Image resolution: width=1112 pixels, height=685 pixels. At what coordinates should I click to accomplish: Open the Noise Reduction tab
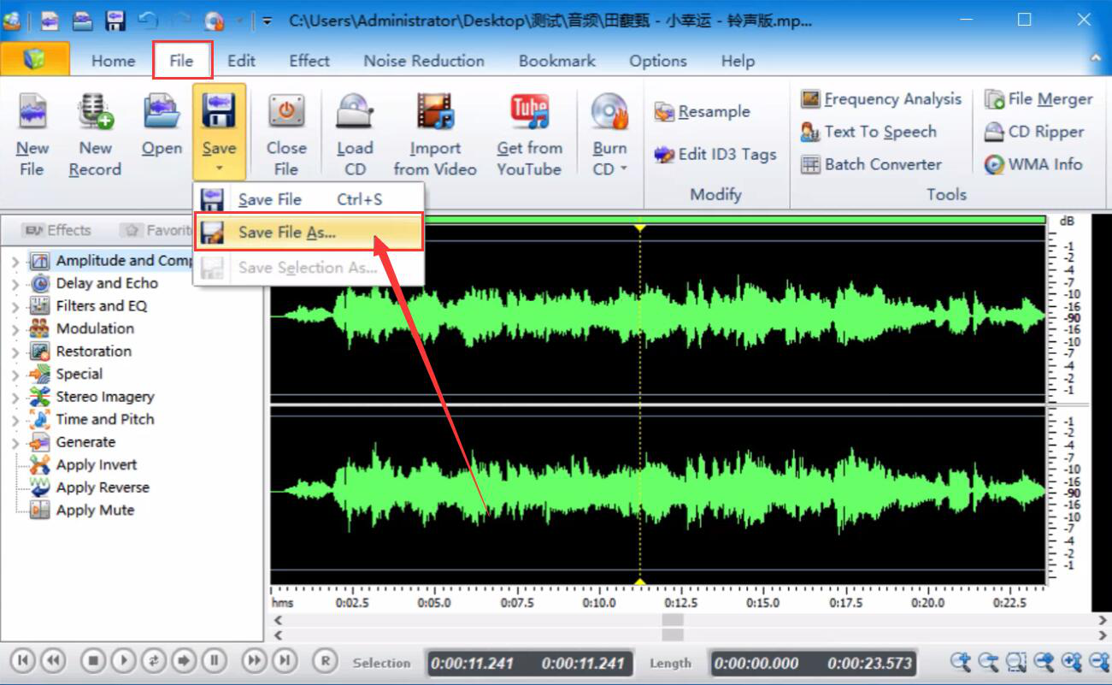pos(424,61)
